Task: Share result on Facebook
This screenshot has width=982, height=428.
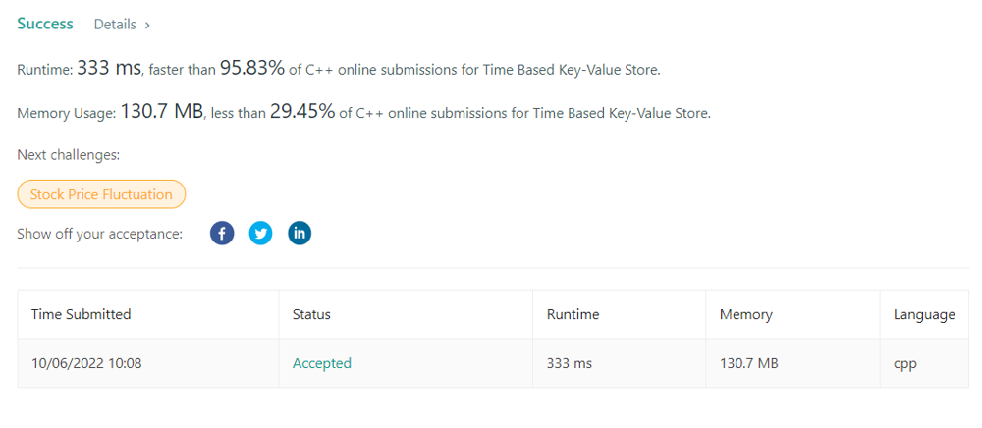Action: [222, 234]
